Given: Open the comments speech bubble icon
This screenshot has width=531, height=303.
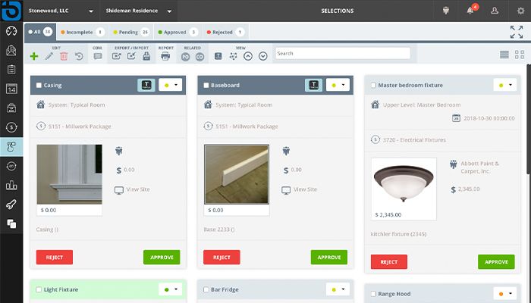Looking at the screenshot, I should [98, 56].
